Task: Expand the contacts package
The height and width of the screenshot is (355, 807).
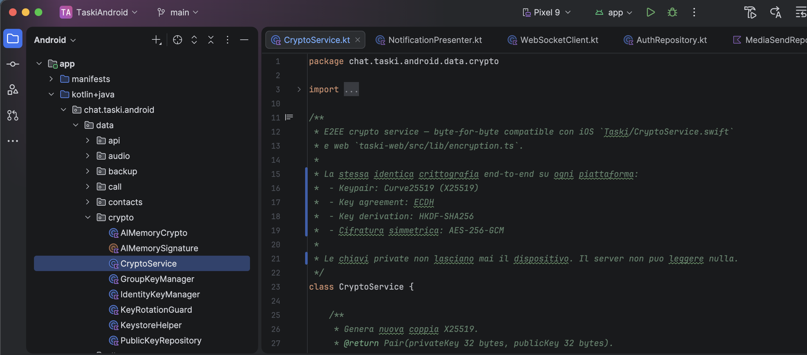Action: (88, 202)
